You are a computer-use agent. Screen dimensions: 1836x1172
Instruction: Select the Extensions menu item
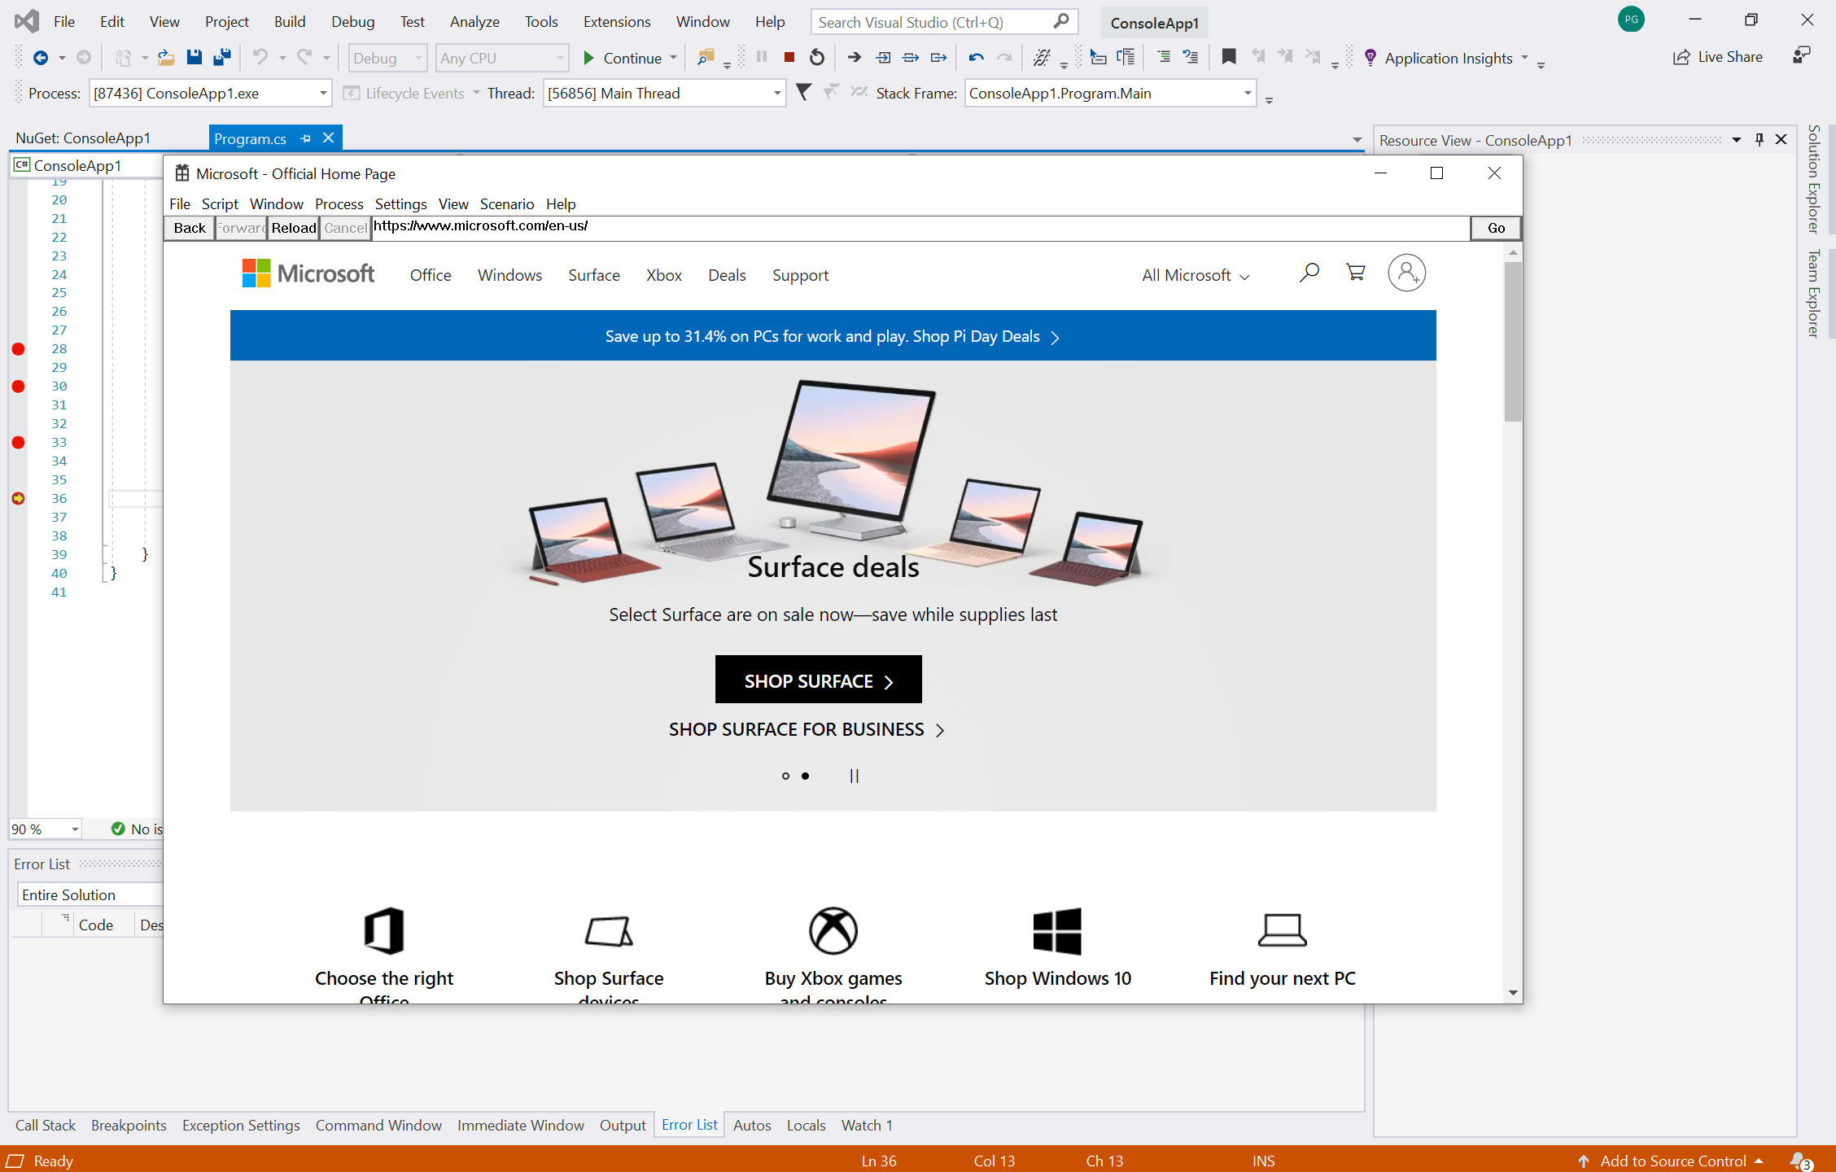(614, 21)
